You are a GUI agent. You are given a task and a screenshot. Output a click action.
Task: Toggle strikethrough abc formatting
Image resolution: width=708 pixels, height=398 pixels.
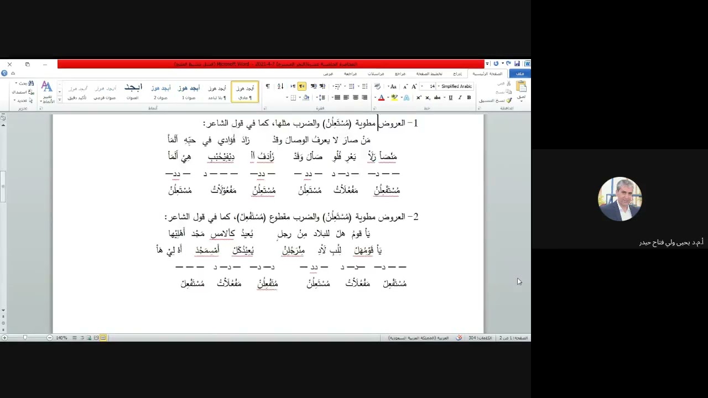pyautogui.click(x=437, y=98)
